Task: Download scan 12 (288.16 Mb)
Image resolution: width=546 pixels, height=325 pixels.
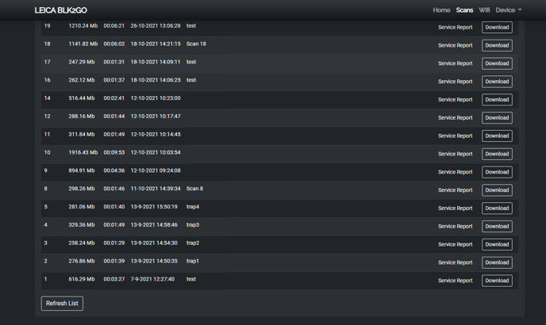Action: (497, 117)
